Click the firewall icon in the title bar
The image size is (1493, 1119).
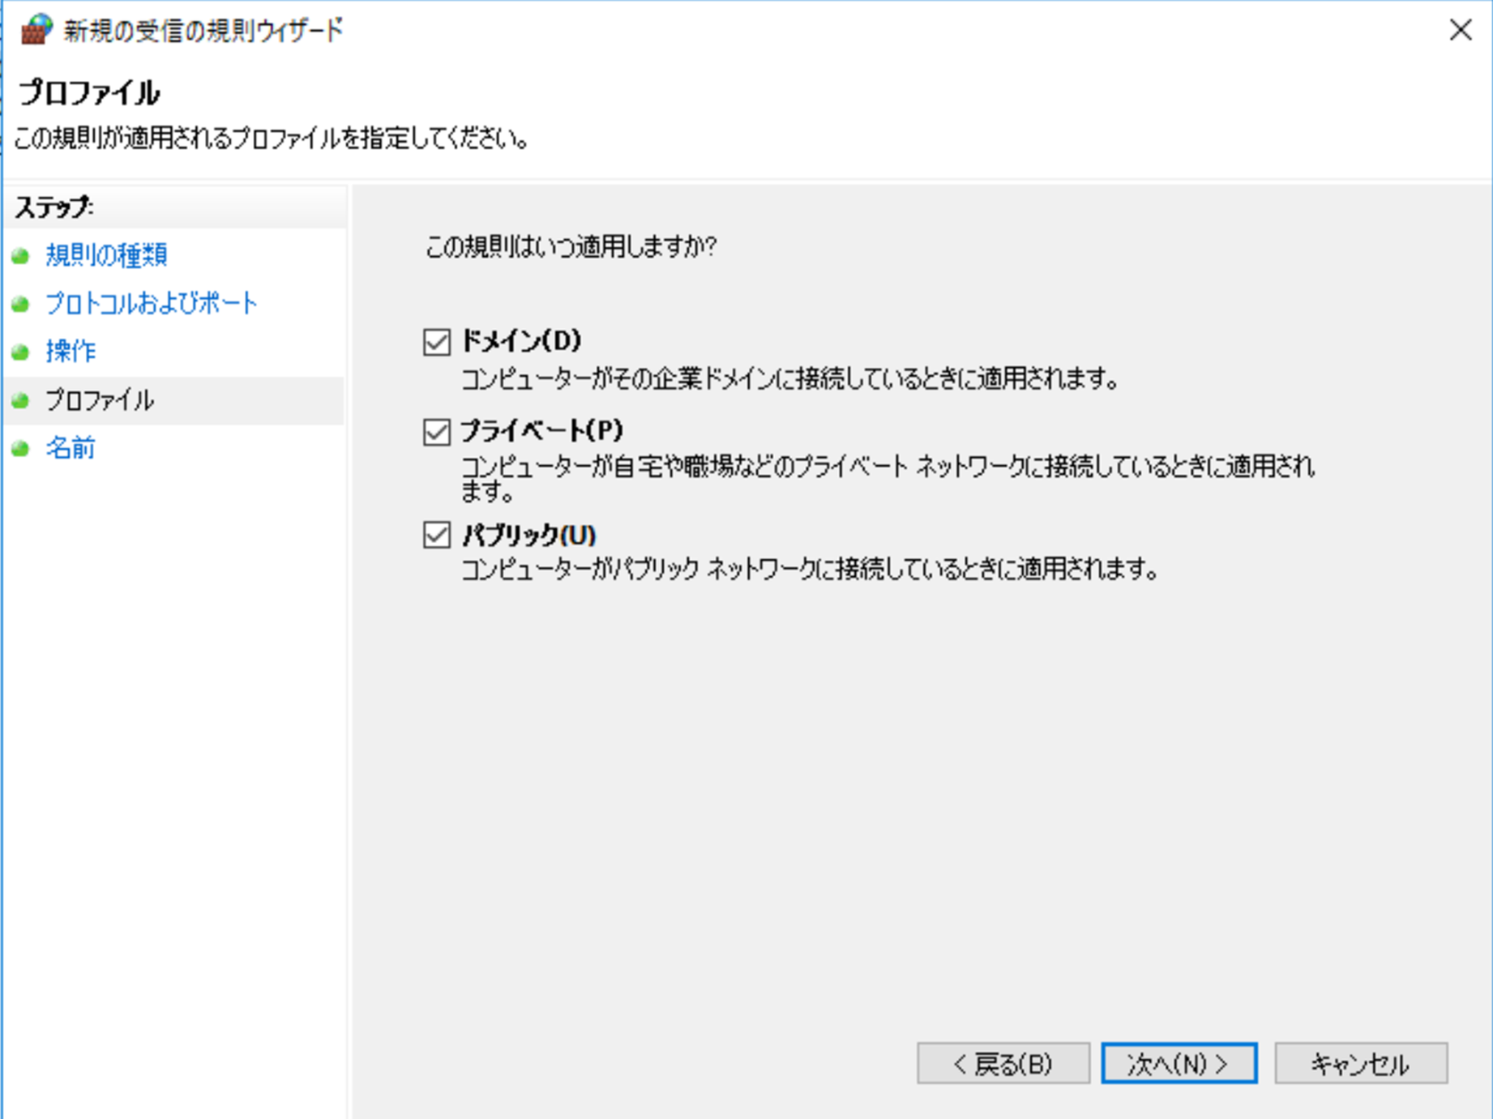[x=34, y=29]
